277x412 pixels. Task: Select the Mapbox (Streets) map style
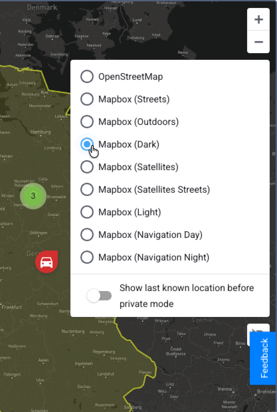click(87, 99)
